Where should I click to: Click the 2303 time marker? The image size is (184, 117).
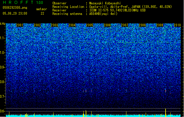[54, 25]
